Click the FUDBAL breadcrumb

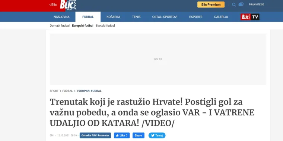coord(67,91)
